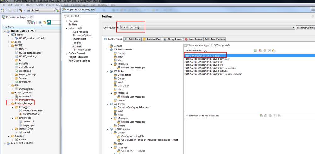
Task: Open the (Active) build configuration combo box
Action: click(43, 10)
